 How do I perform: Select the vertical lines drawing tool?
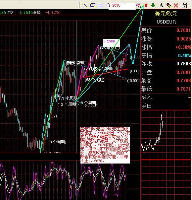107,5
